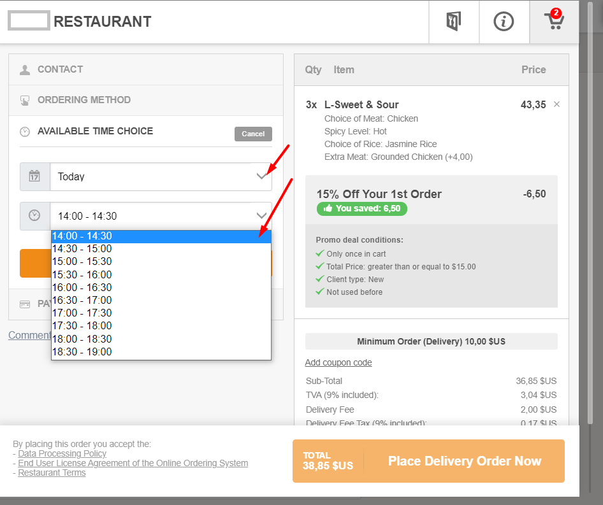Click the TOTAL 38,85 $US label
Image resolution: width=603 pixels, height=505 pixels.
pos(328,461)
